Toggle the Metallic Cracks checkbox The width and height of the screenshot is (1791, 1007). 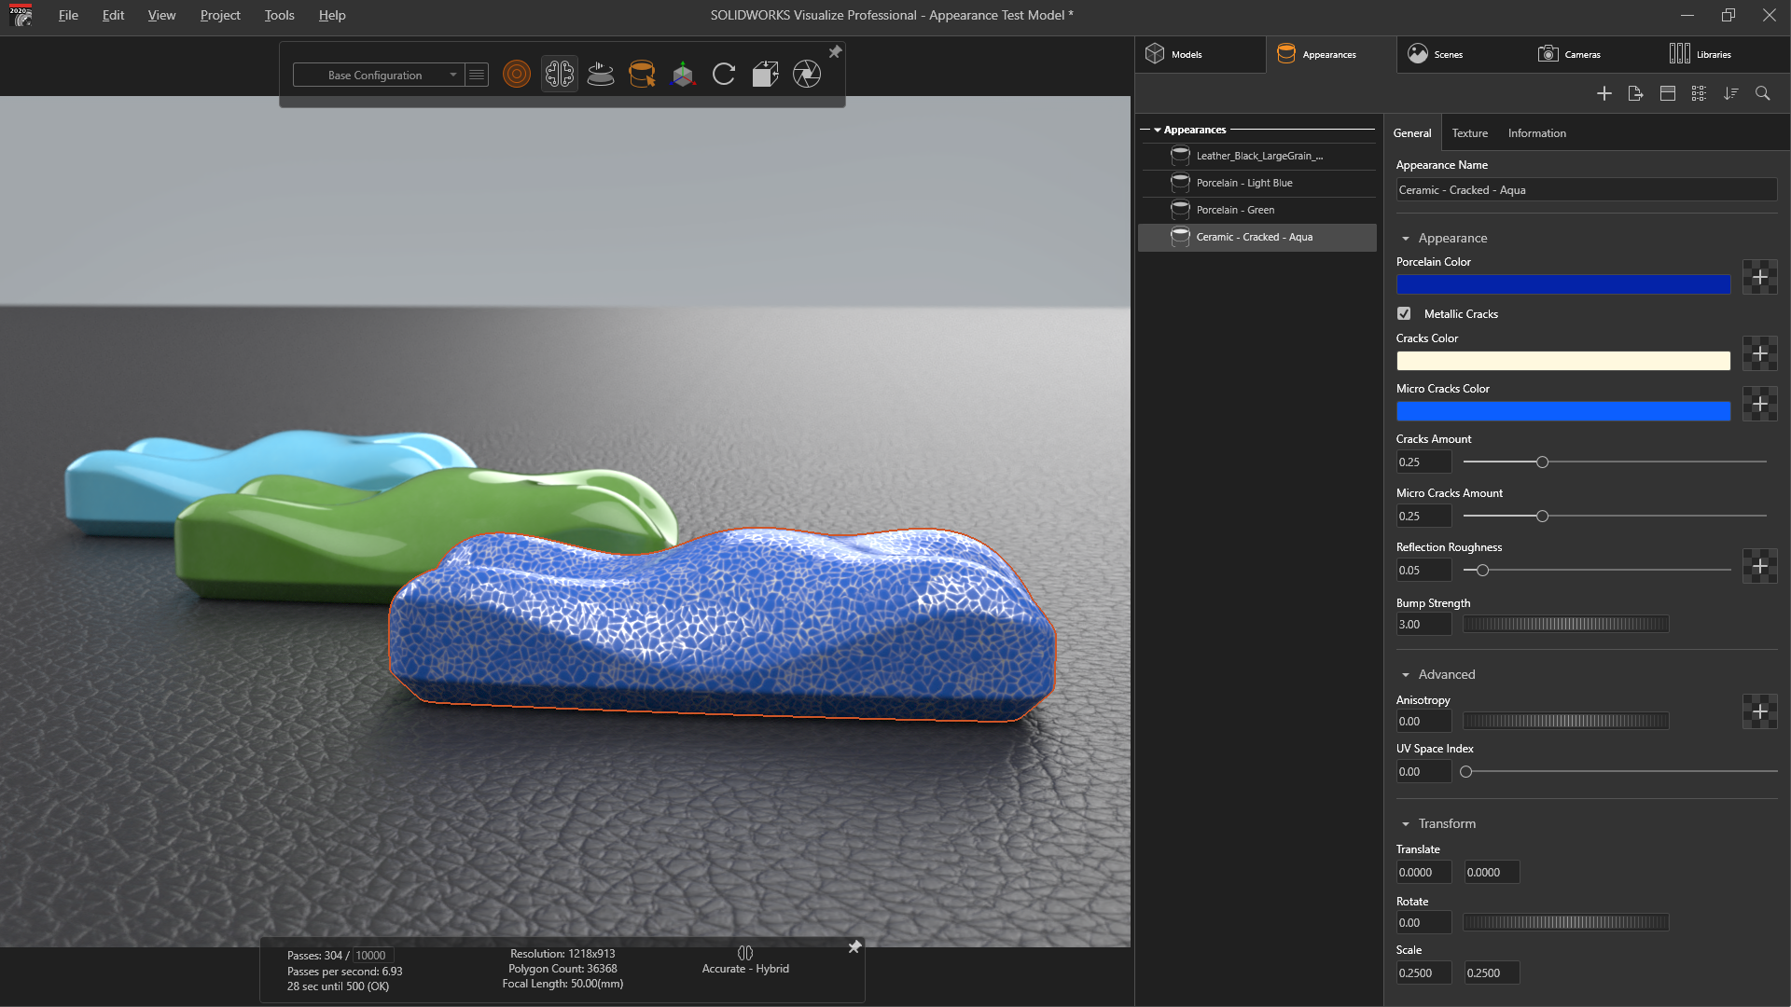coord(1404,313)
